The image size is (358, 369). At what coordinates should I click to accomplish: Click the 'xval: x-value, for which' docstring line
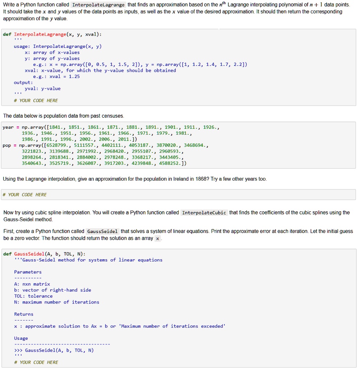click(100, 71)
